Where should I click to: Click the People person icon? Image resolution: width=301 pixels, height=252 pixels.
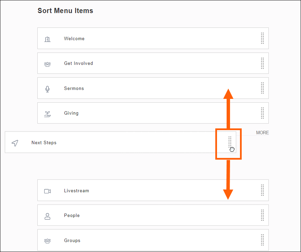pyautogui.click(x=48, y=216)
